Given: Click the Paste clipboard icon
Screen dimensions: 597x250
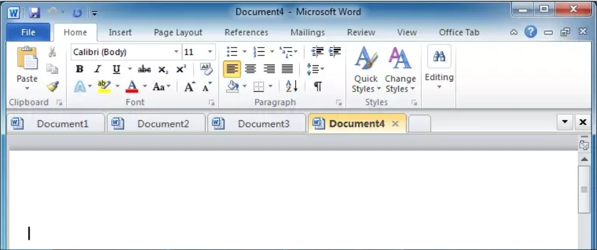Looking at the screenshot, I should pos(27,58).
